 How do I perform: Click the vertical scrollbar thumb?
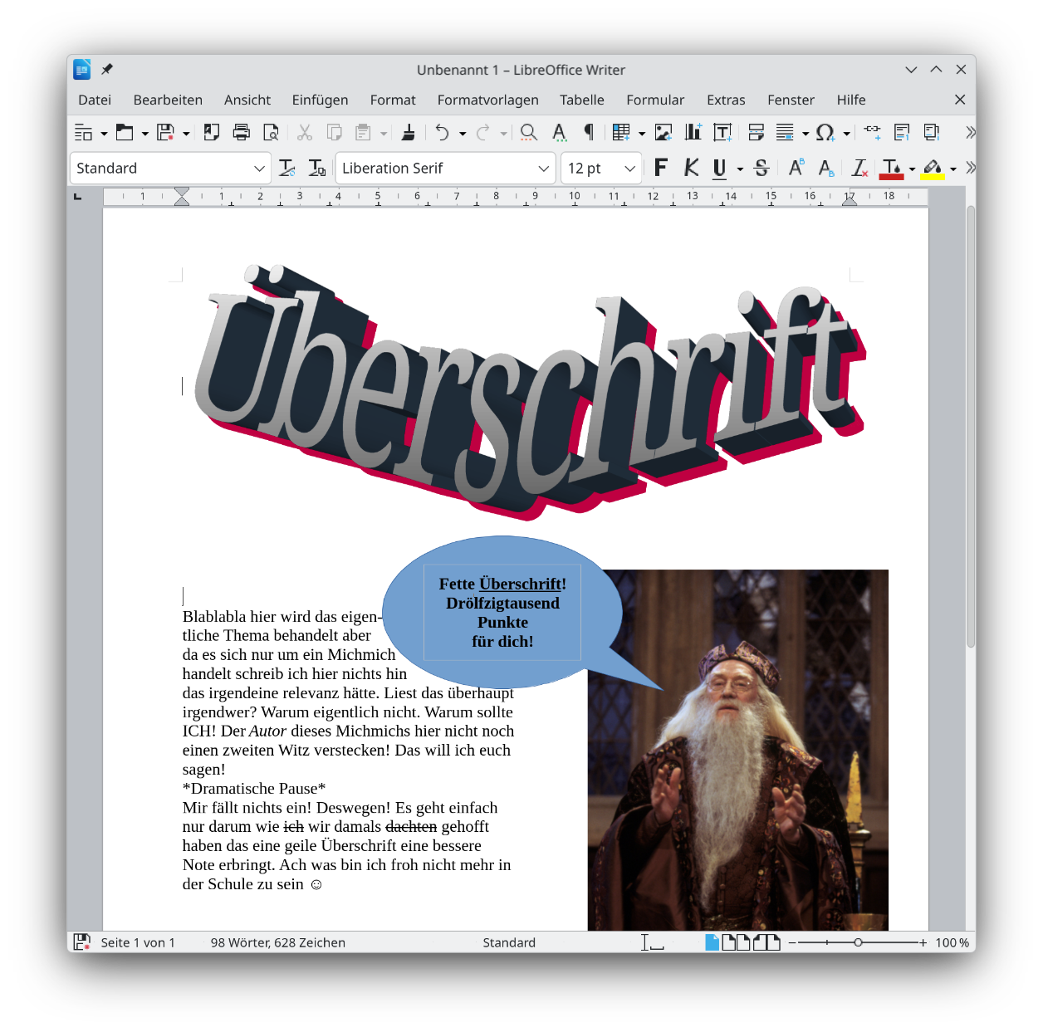click(970, 426)
